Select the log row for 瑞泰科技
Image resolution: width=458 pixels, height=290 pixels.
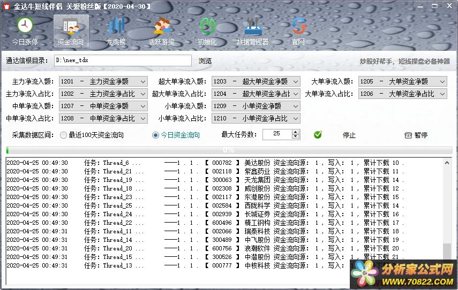point(205,231)
